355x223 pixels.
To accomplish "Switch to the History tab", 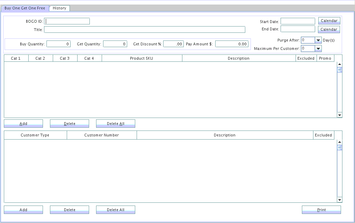I will [x=59, y=8].
